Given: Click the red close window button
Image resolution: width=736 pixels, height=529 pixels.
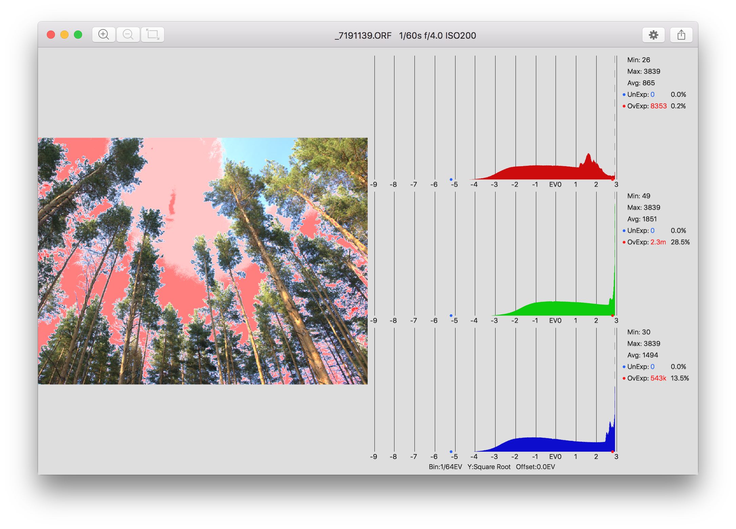Looking at the screenshot, I should point(51,35).
